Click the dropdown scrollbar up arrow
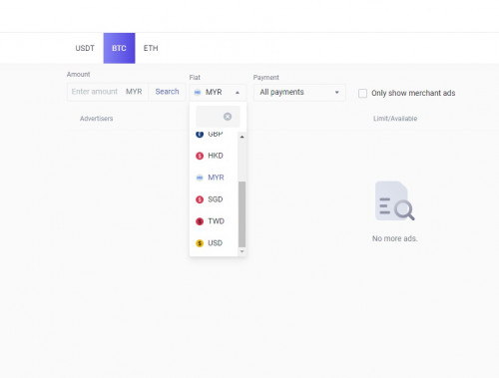Screen dimensions: 499x378 tap(242, 137)
